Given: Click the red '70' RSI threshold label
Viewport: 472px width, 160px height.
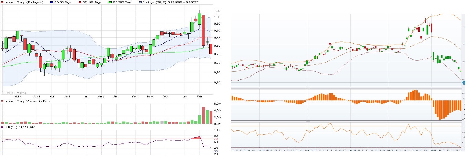Looking at the screenshot, I should pyautogui.click(x=216, y=139).
